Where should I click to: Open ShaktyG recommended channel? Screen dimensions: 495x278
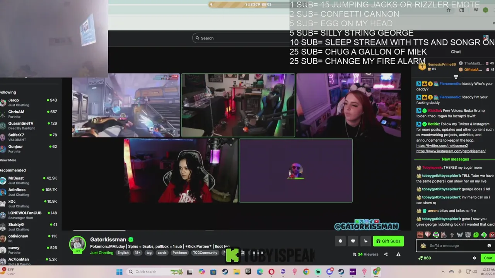(x=29, y=227)
